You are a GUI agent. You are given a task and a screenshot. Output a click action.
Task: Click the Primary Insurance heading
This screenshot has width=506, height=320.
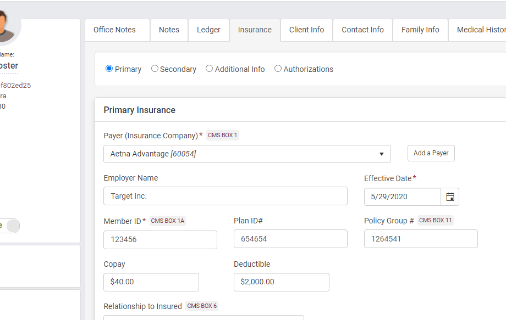139,110
